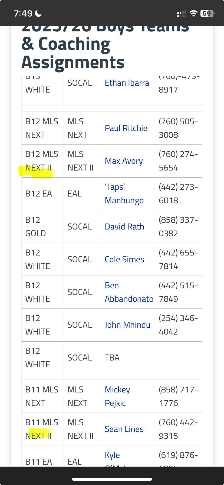Tap the Wi-Fi status icon
224x485 pixels.
coord(193,13)
